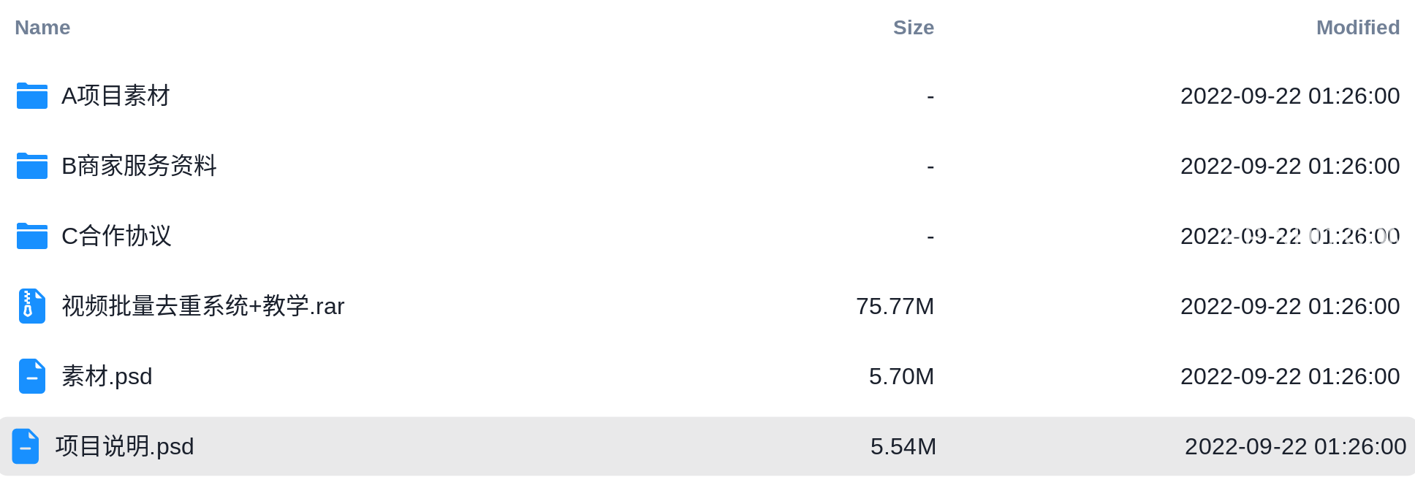This screenshot has width=1415, height=485.
Task: Open the A项目素材 folder icon
Action: pos(32,96)
